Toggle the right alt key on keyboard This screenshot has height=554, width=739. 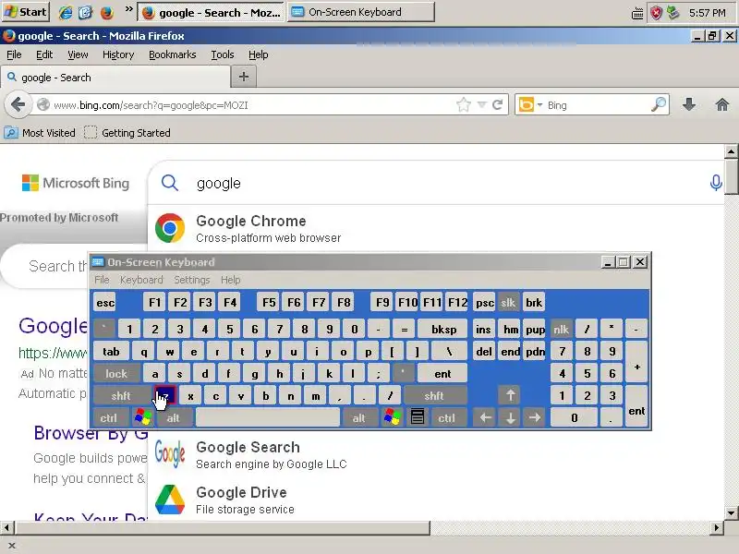tap(359, 418)
